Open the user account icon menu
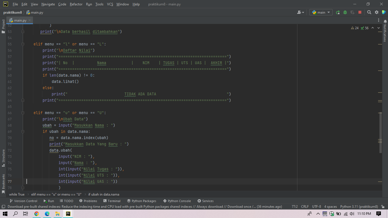Screen dimensions: 388x218 point(300,12)
